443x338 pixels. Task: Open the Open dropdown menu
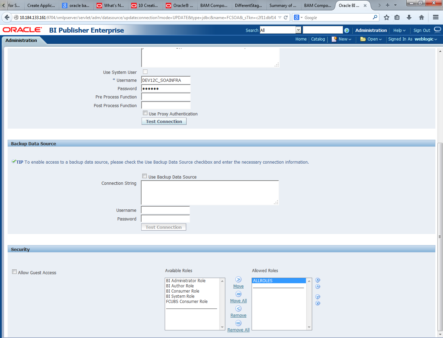click(x=371, y=39)
